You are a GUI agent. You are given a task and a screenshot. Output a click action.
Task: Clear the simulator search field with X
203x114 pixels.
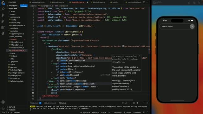pyautogui.click(x=192, y=27)
